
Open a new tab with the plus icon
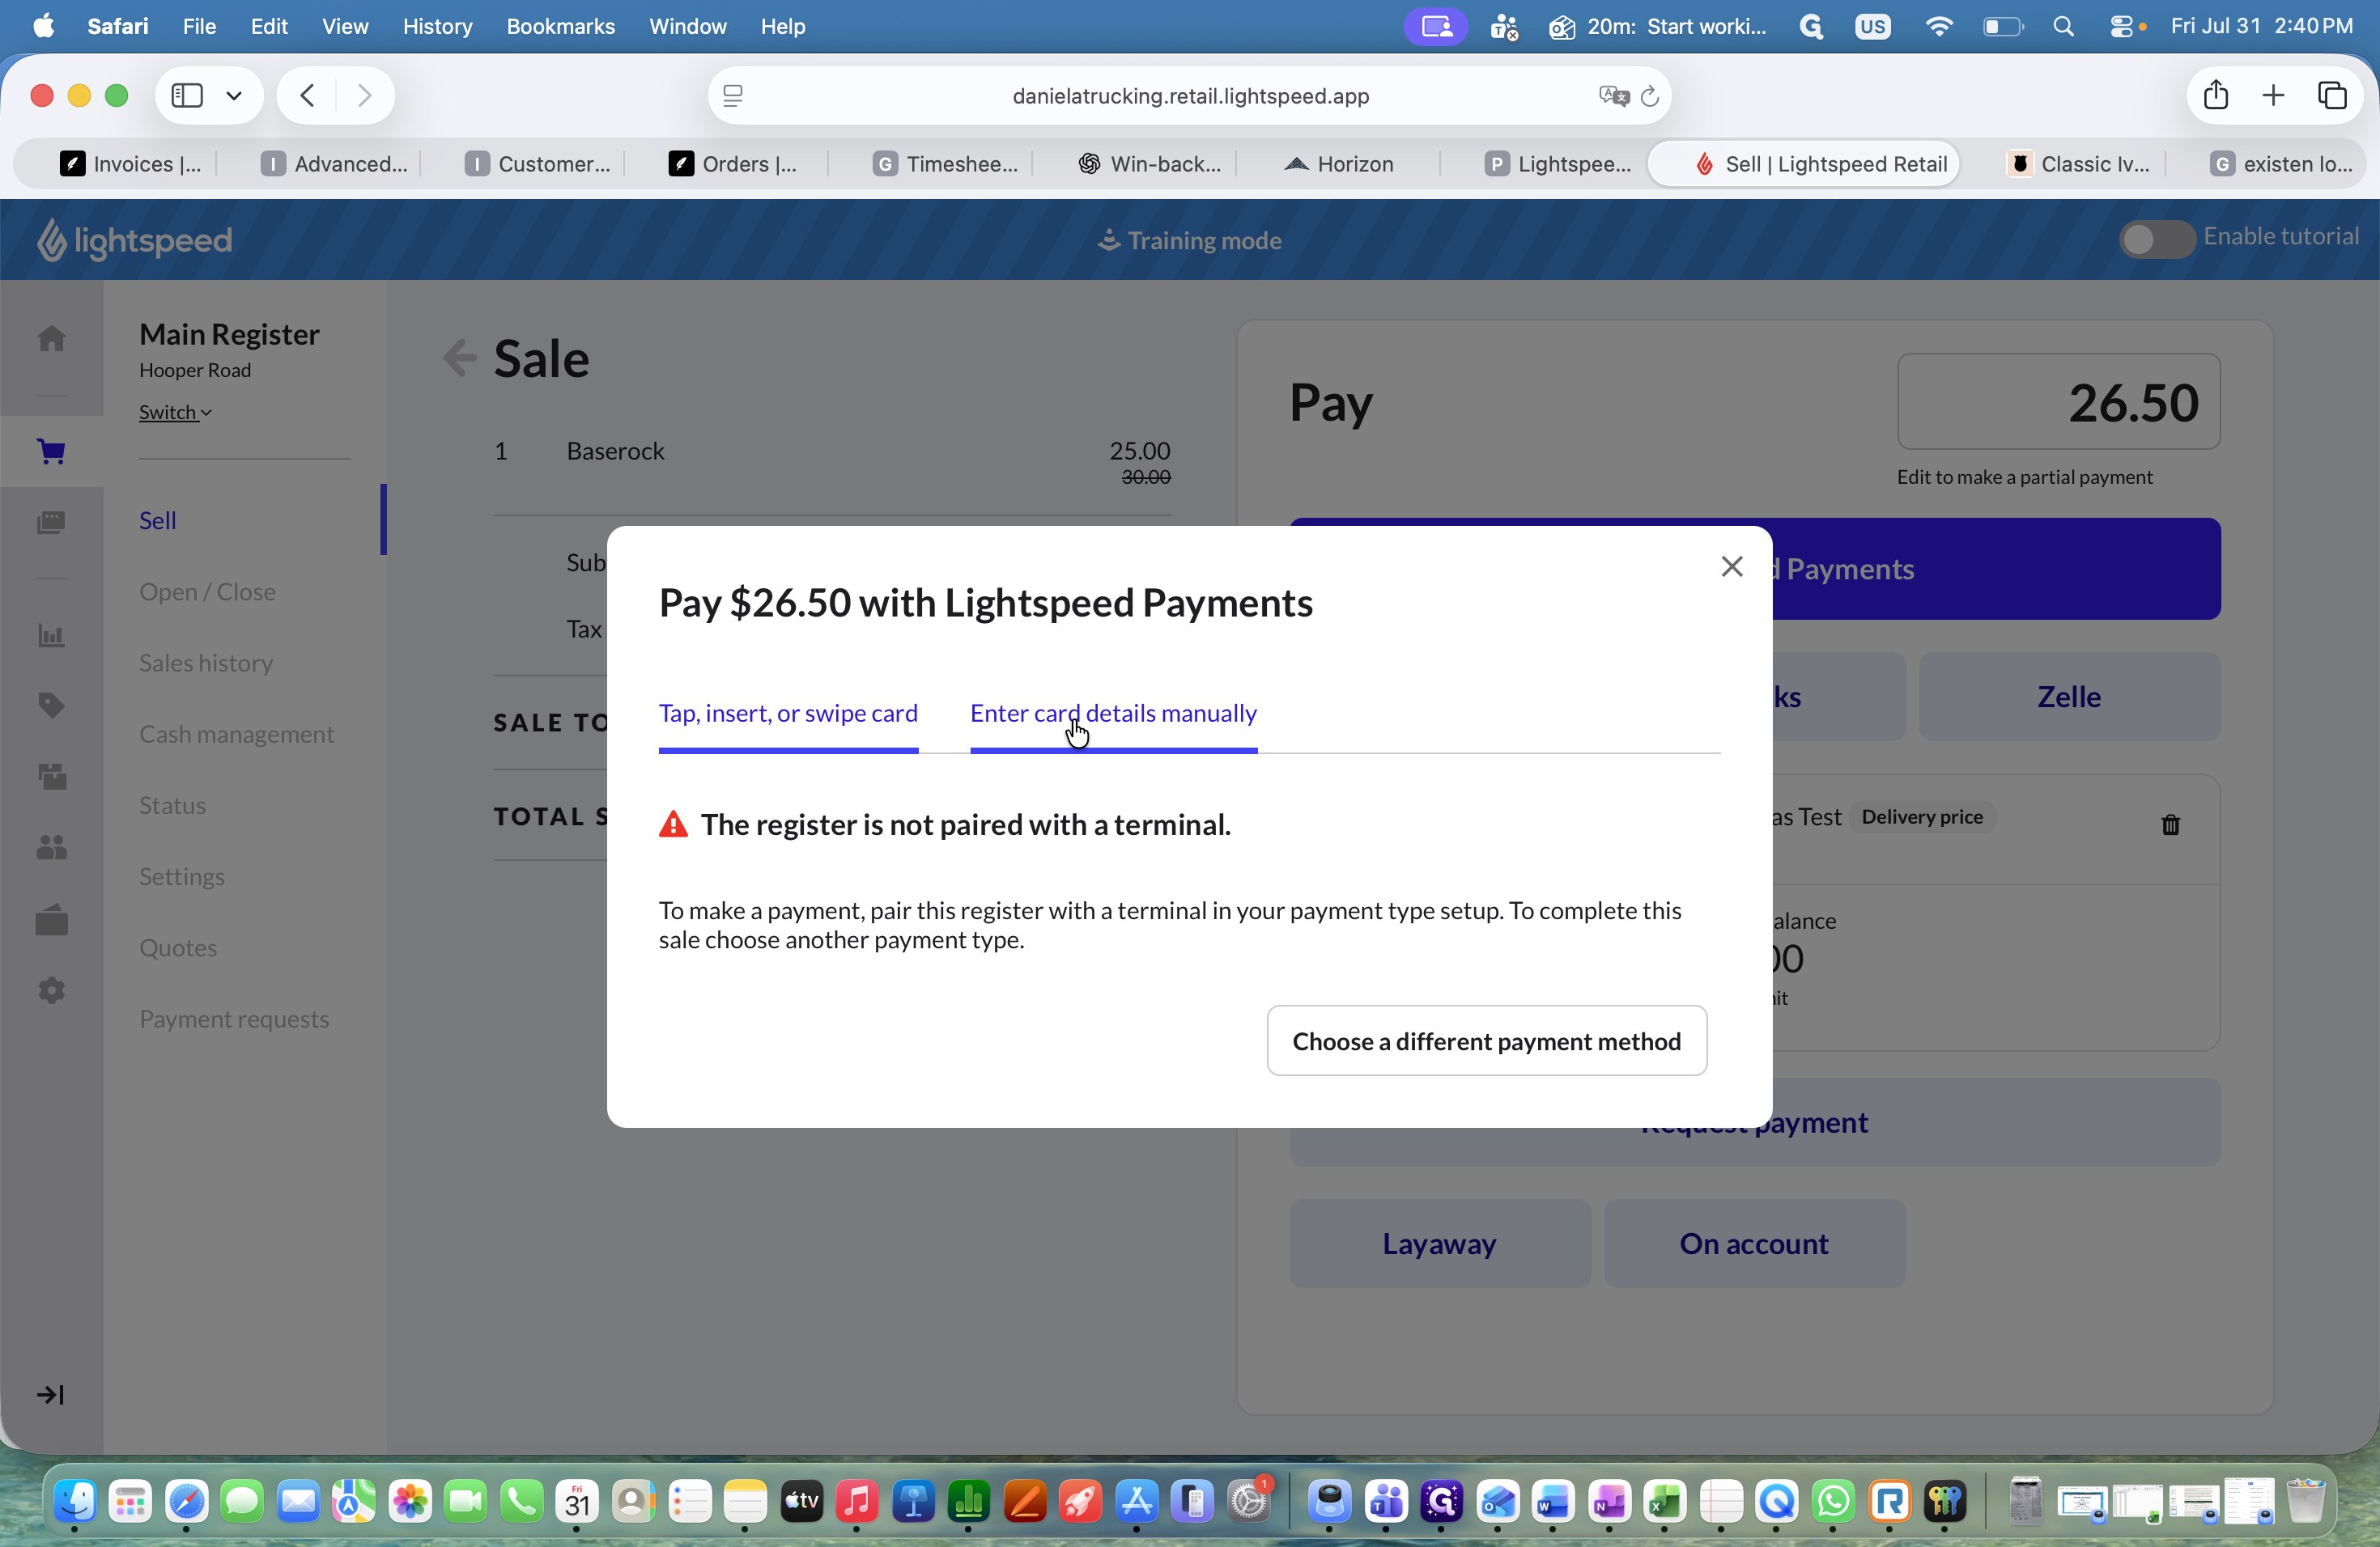pyautogui.click(x=2273, y=95)
